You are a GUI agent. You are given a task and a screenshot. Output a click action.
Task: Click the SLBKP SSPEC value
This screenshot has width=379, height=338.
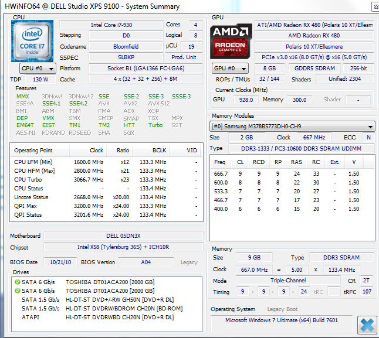coord(126,57)
